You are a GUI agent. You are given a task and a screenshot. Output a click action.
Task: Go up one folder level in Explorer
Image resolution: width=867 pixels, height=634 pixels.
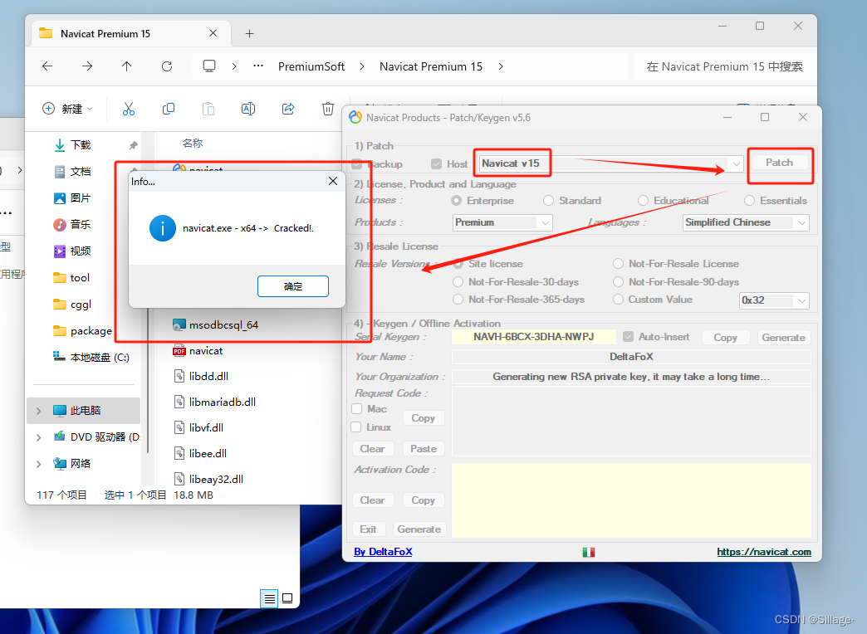[126, 66]
